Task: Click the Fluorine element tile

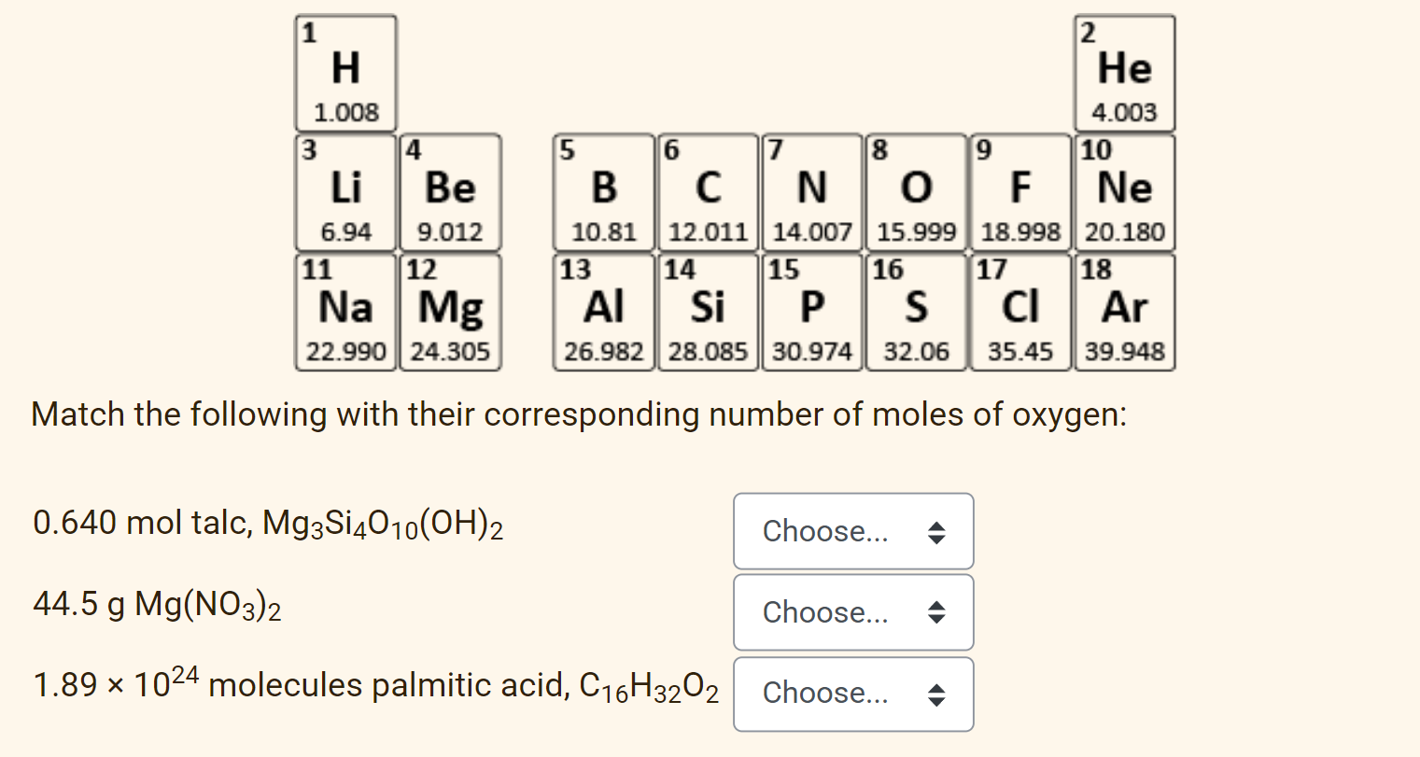Action: (1020, 192)
